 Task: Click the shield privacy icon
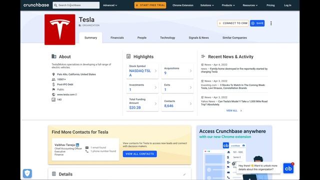(x=27, y=173)
